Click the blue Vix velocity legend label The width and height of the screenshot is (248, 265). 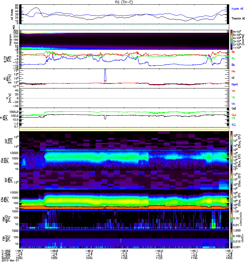[233, 104]
